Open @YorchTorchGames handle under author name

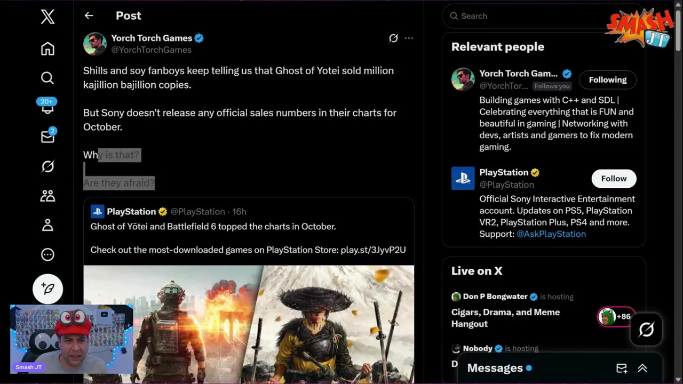151,50
